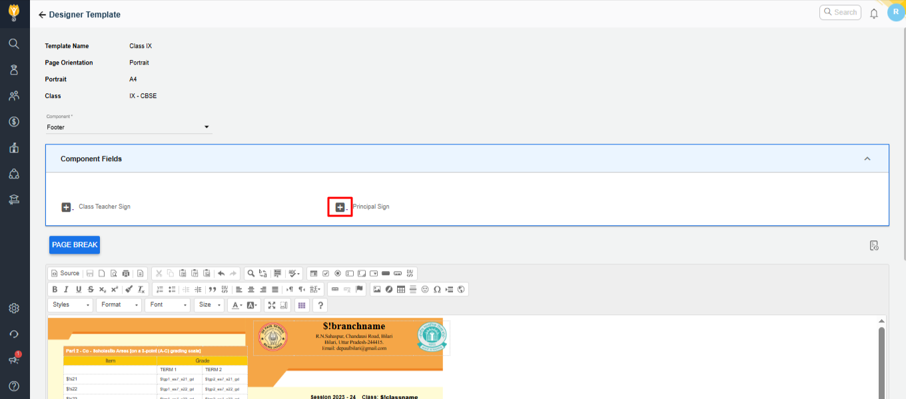Open the Format paragraph dropdown
Viewport: 906px width, 399px height.
click(119, 305)
